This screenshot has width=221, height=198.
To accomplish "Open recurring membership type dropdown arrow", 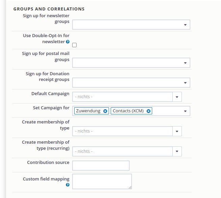I will (177, 151).
